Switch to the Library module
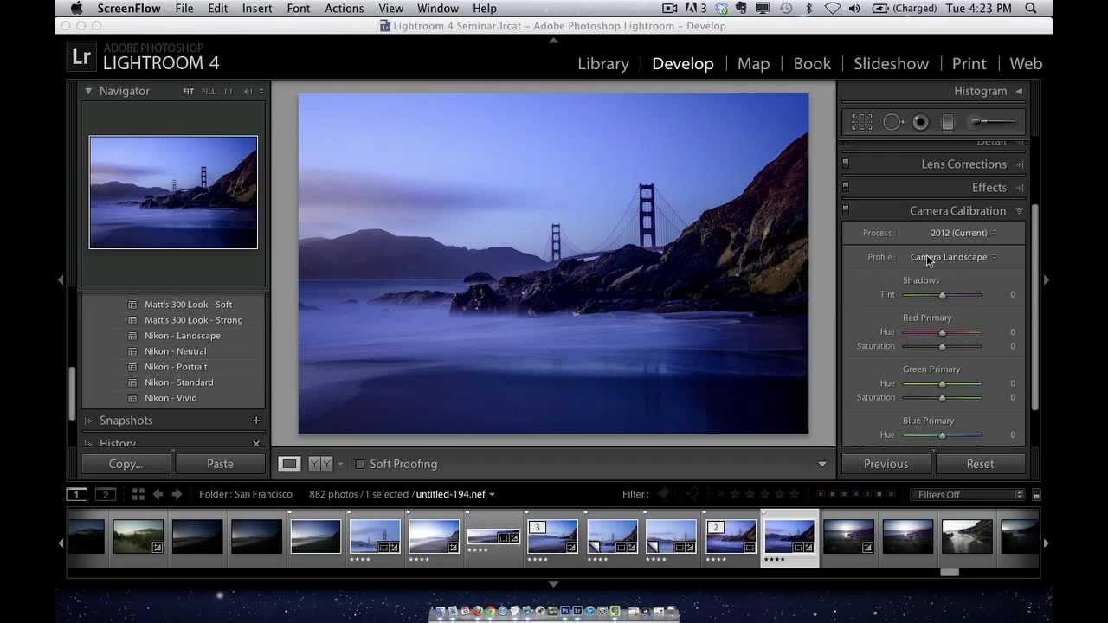The width and height of the screenshot is (1108, 623). click(603, 63)
